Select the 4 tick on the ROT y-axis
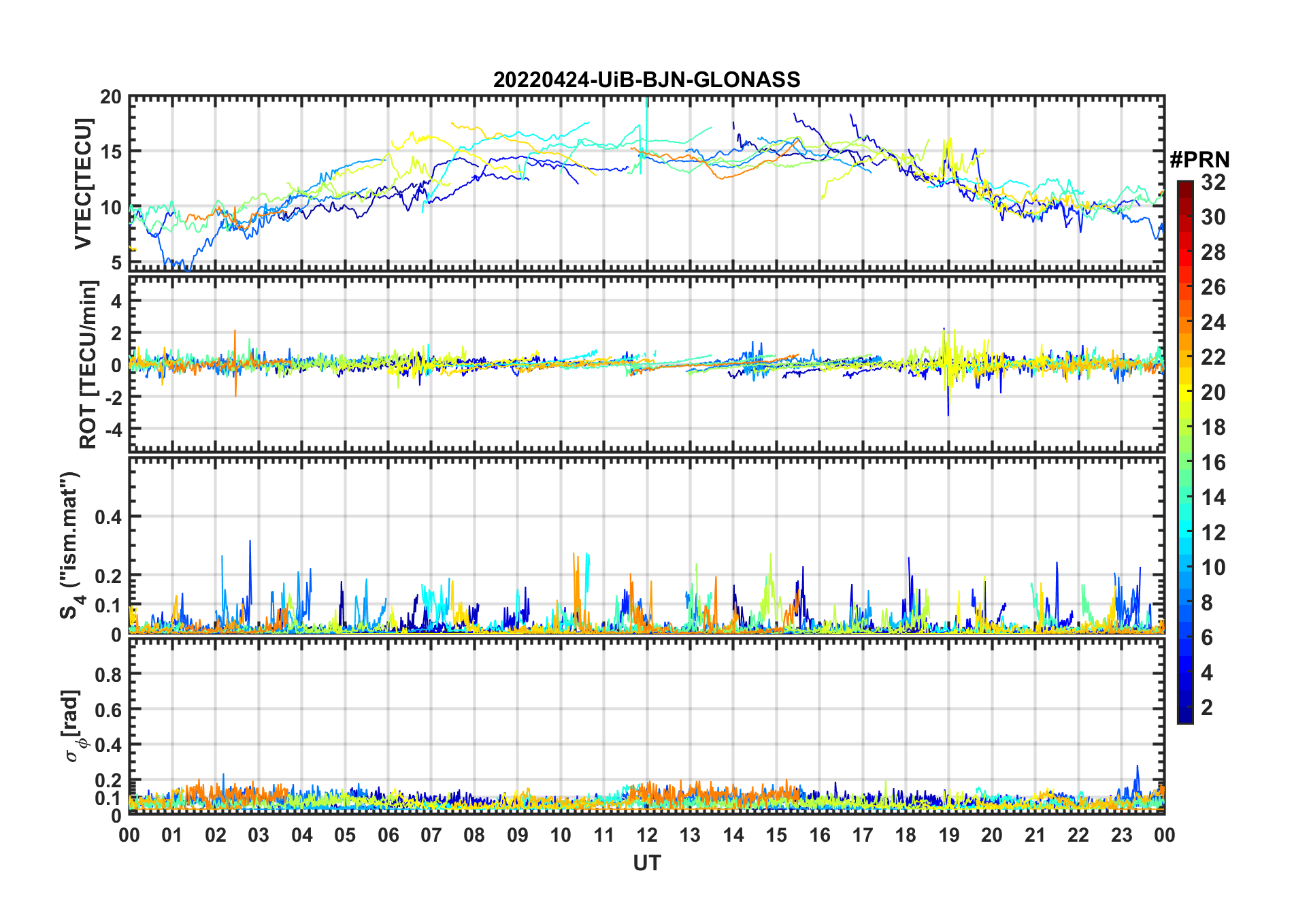This screenshot has height=905, width=1294. coord(116,301)
